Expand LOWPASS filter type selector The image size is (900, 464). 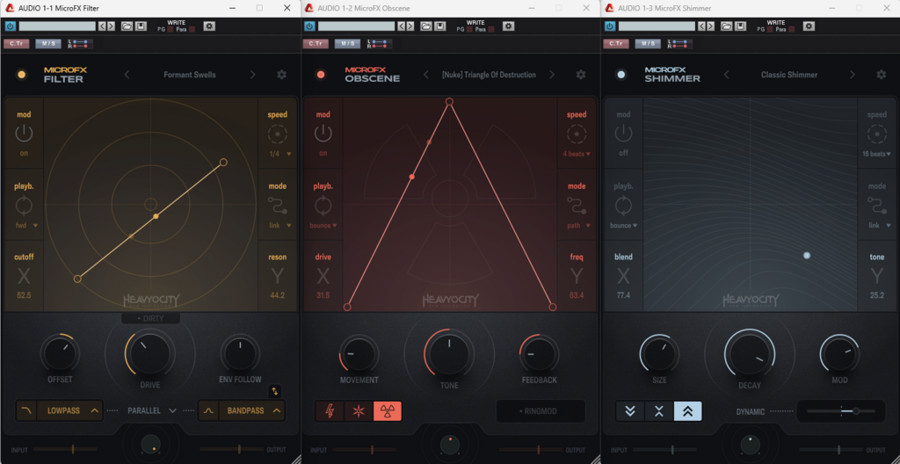pyautogui.click(x=95, y=410)
